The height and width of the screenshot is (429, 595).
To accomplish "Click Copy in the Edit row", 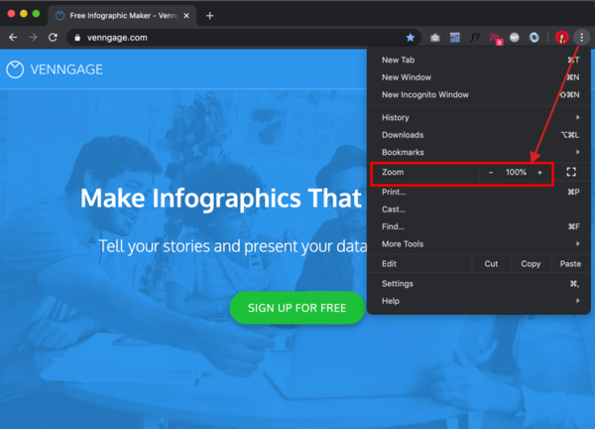I will [531, 263].
